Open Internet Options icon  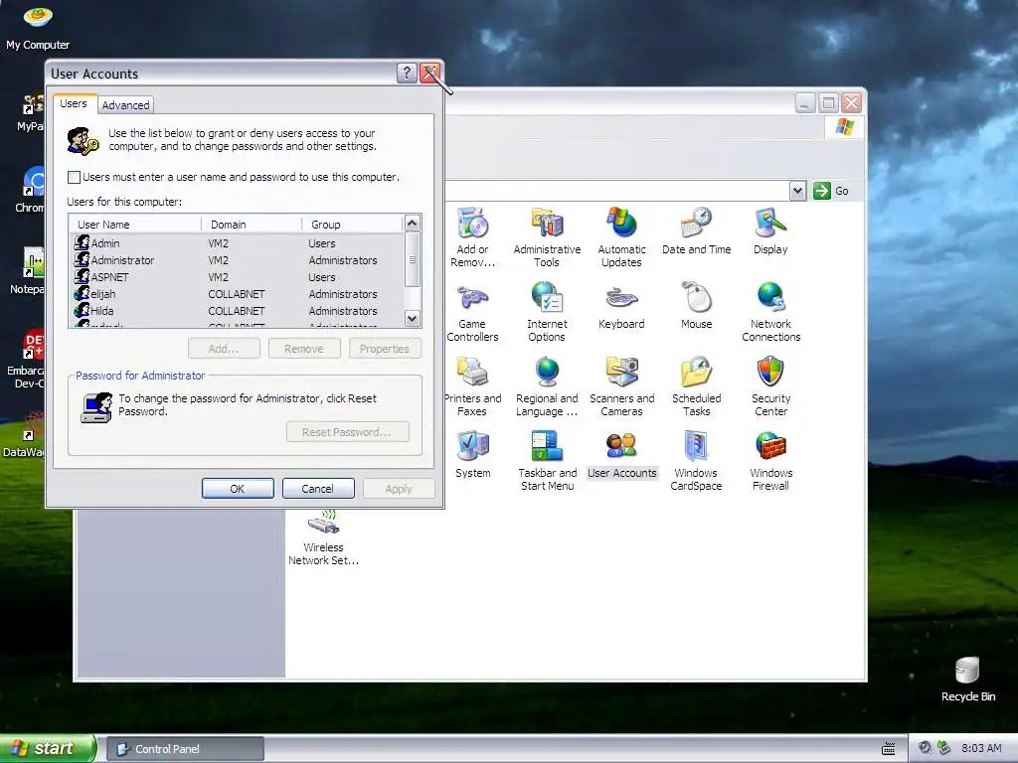click(547, 311)
